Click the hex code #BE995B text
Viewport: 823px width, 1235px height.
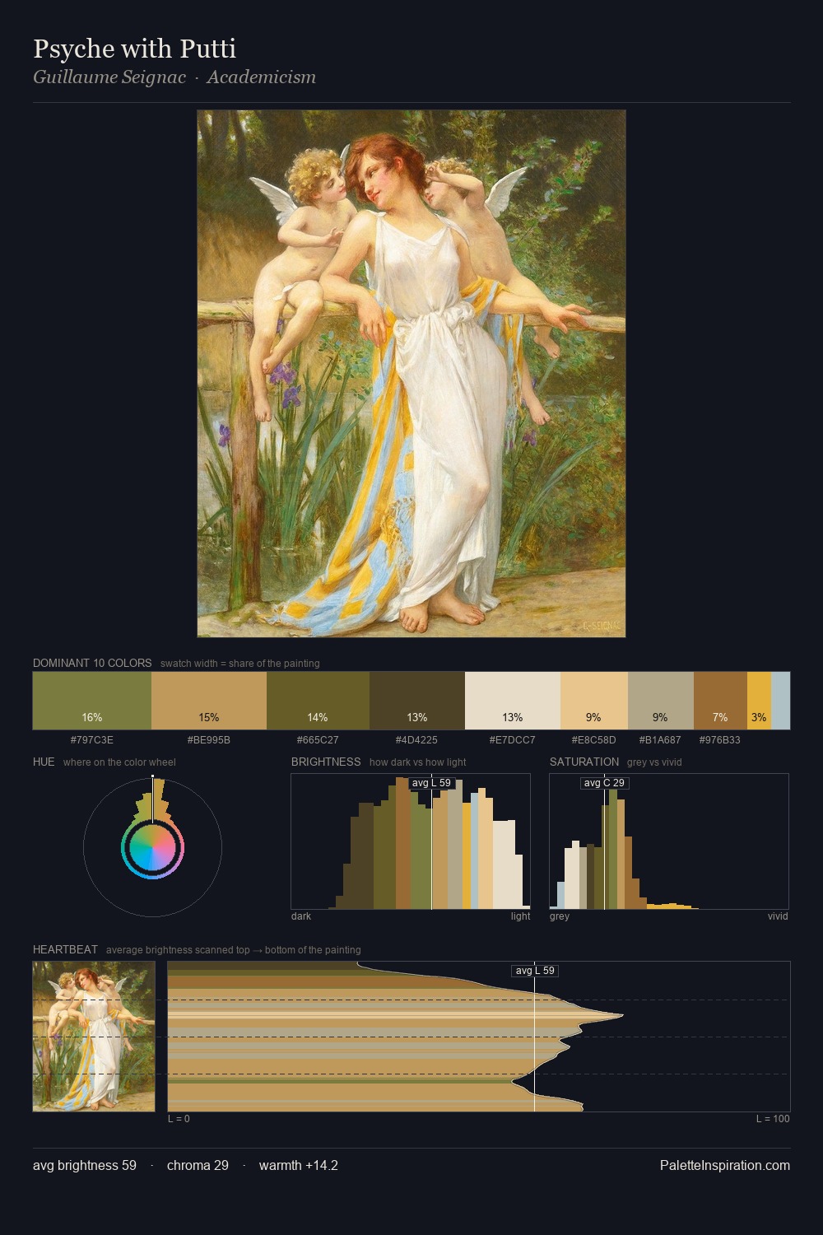point(209,739)
